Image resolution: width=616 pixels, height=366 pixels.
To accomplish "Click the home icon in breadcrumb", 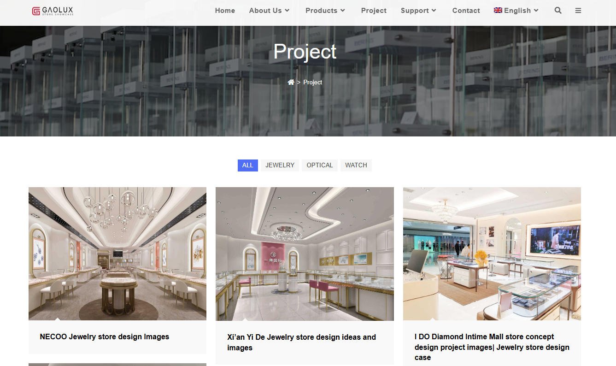I will tap(291, 82).
